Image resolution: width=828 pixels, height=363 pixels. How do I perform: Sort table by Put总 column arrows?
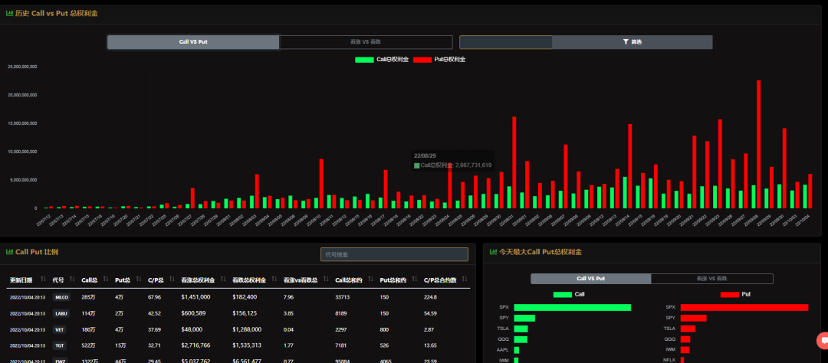pos(139,279)
